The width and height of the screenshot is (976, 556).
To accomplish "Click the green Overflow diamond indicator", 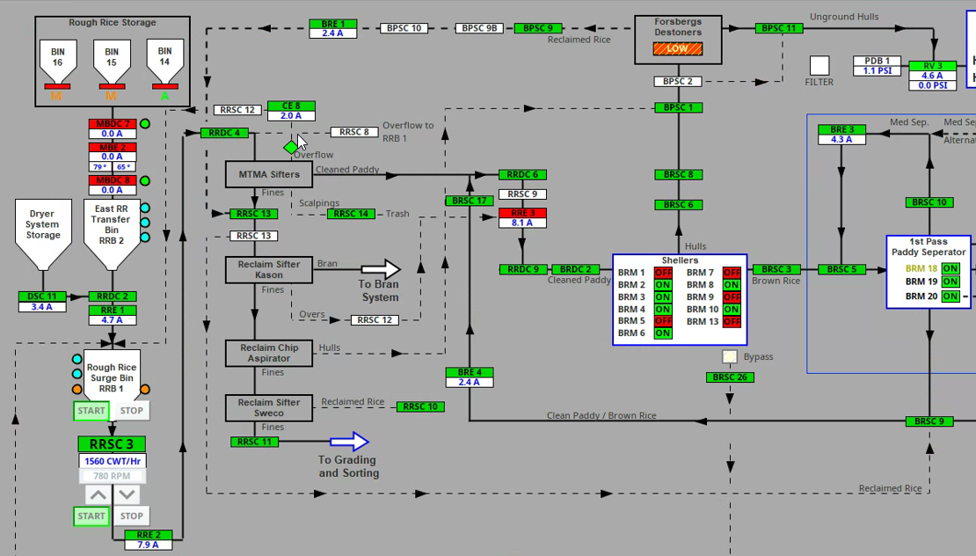I will (291, 148).
